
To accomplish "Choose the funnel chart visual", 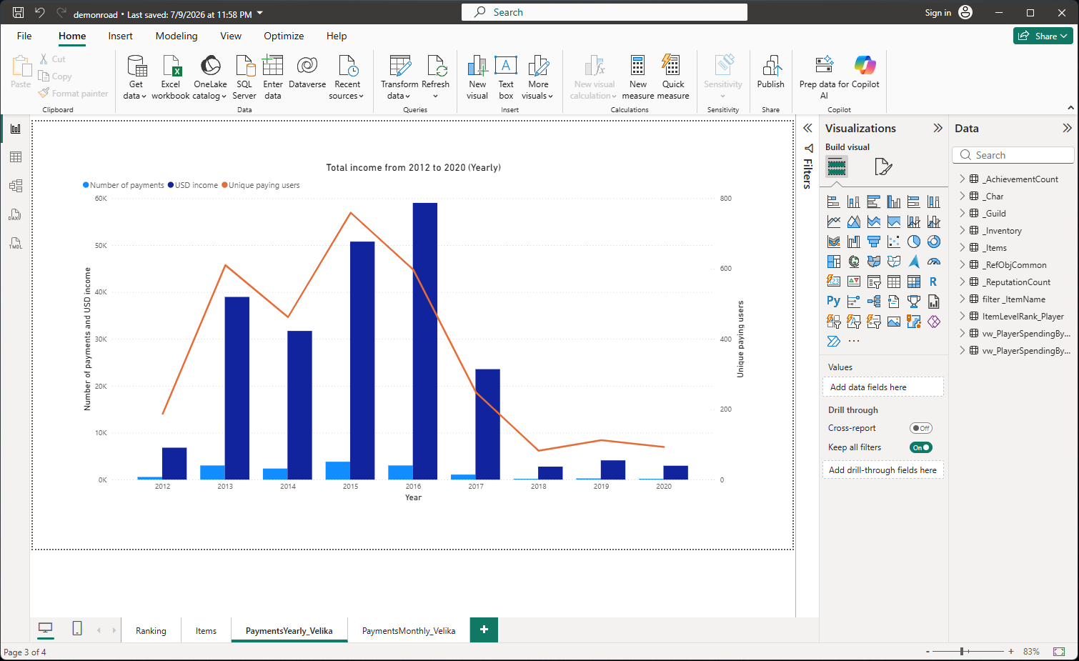I will [873, 242].
